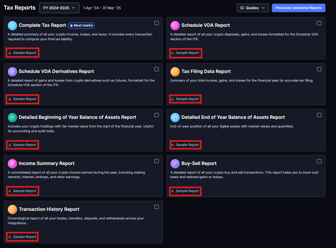Click the Schedule VDA Derivatives pie icon

click(13, 72)
